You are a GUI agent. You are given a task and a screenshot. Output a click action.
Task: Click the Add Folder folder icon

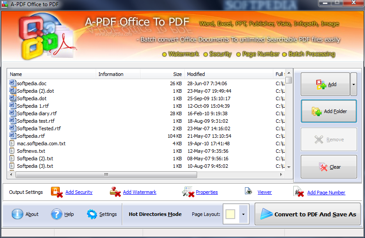tap(317, 111)
